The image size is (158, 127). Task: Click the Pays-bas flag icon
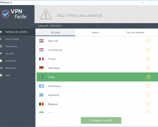coord(41,41)
